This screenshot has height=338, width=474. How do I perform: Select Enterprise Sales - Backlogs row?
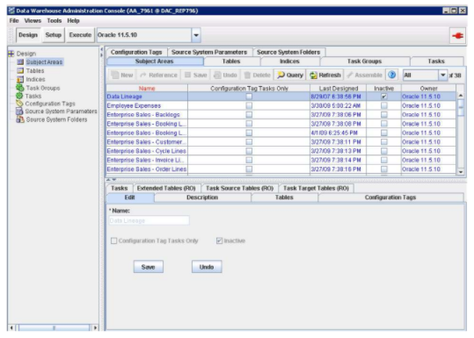(281, 115)
